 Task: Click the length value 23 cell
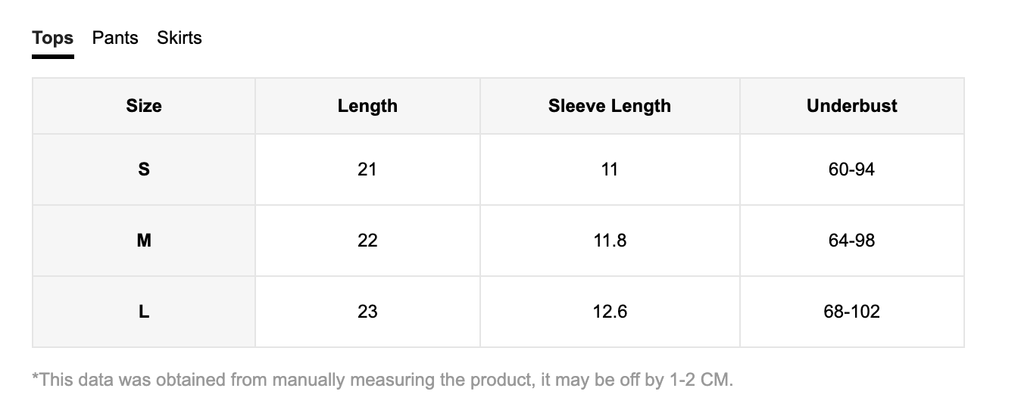367,312
